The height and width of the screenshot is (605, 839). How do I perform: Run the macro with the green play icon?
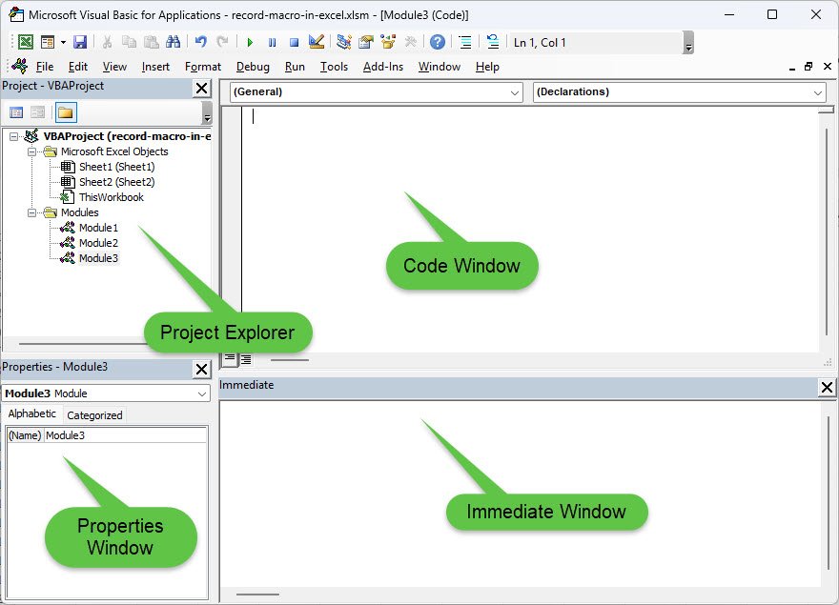coord(250,42)
